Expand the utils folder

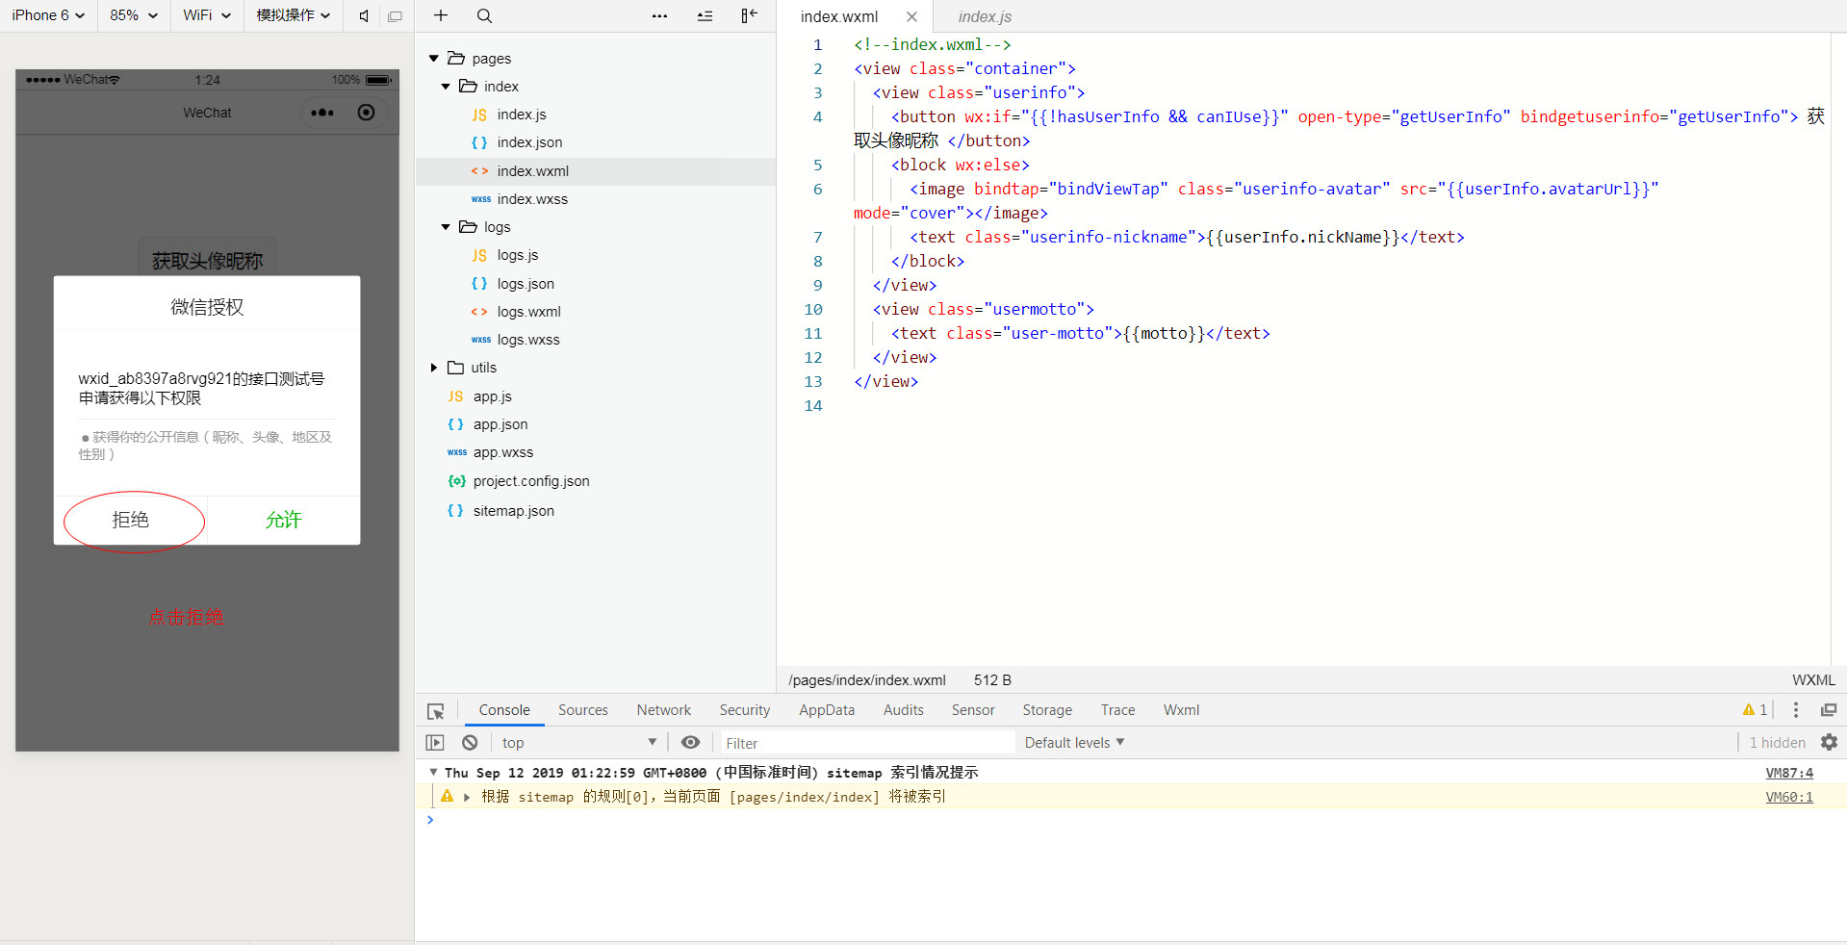tap(434, 368)
